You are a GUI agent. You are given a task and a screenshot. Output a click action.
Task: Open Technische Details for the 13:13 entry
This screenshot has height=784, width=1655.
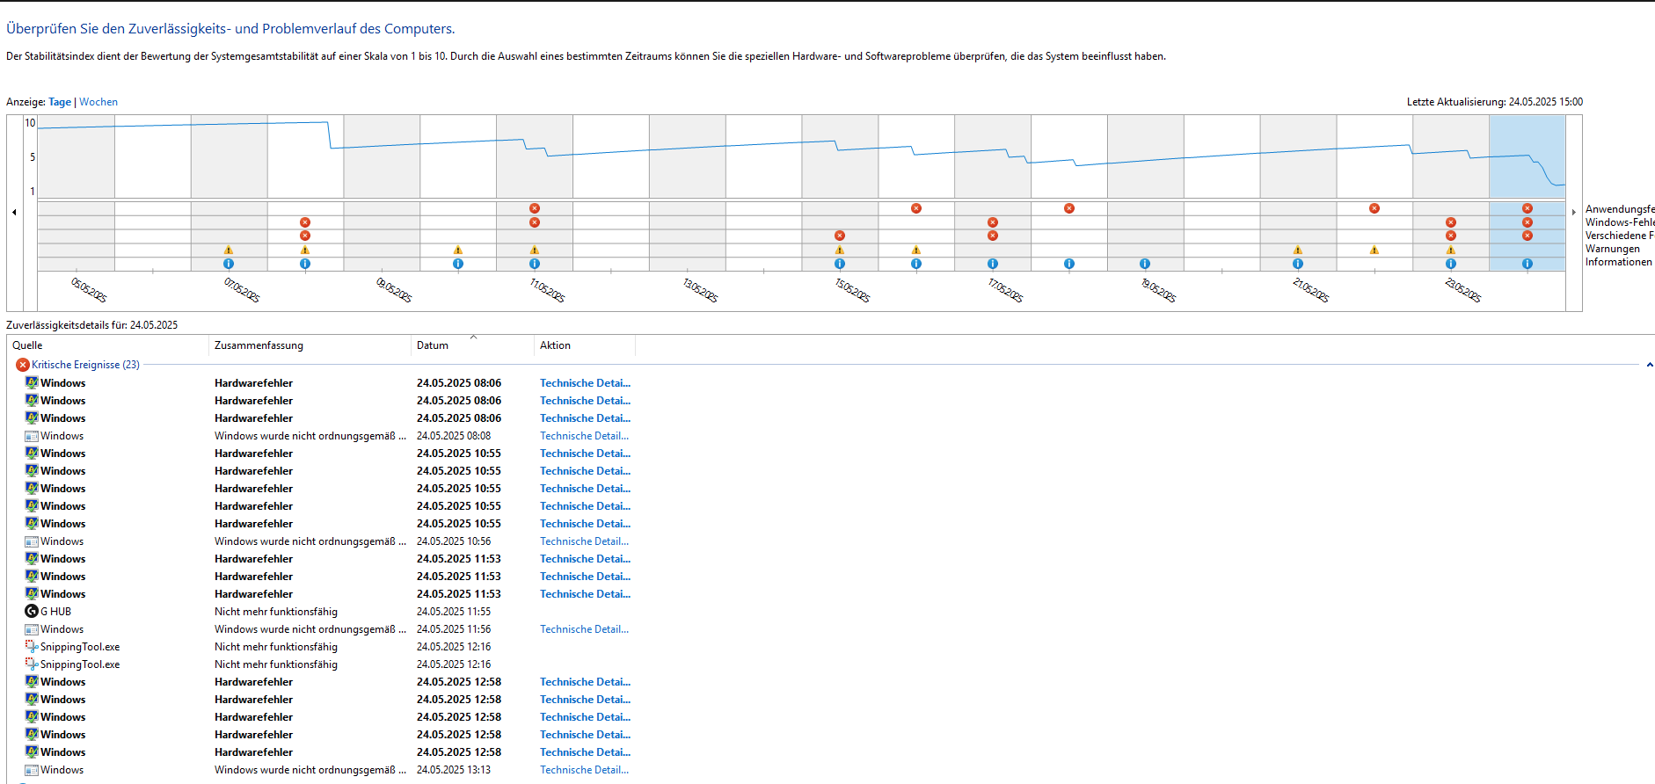pyautogui.click(x=585, y=770)
